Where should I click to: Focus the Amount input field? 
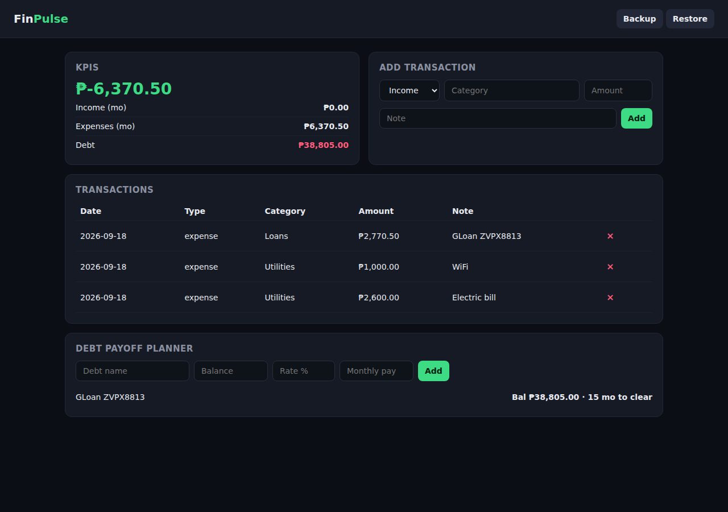click(x=618, y=90)
